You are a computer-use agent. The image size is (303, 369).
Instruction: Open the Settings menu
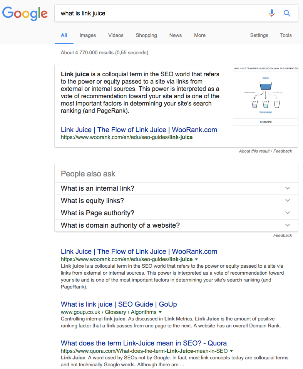point(259,35)
